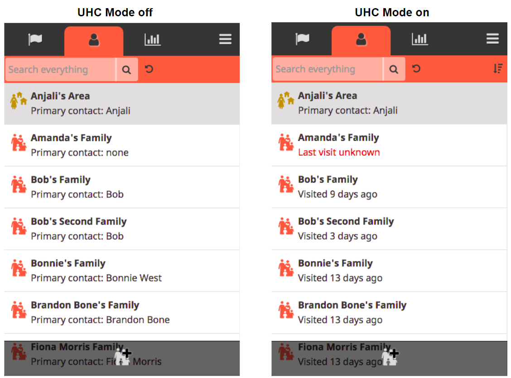Open the hamburger menu in UHC Mode on panel

[492, 39]
